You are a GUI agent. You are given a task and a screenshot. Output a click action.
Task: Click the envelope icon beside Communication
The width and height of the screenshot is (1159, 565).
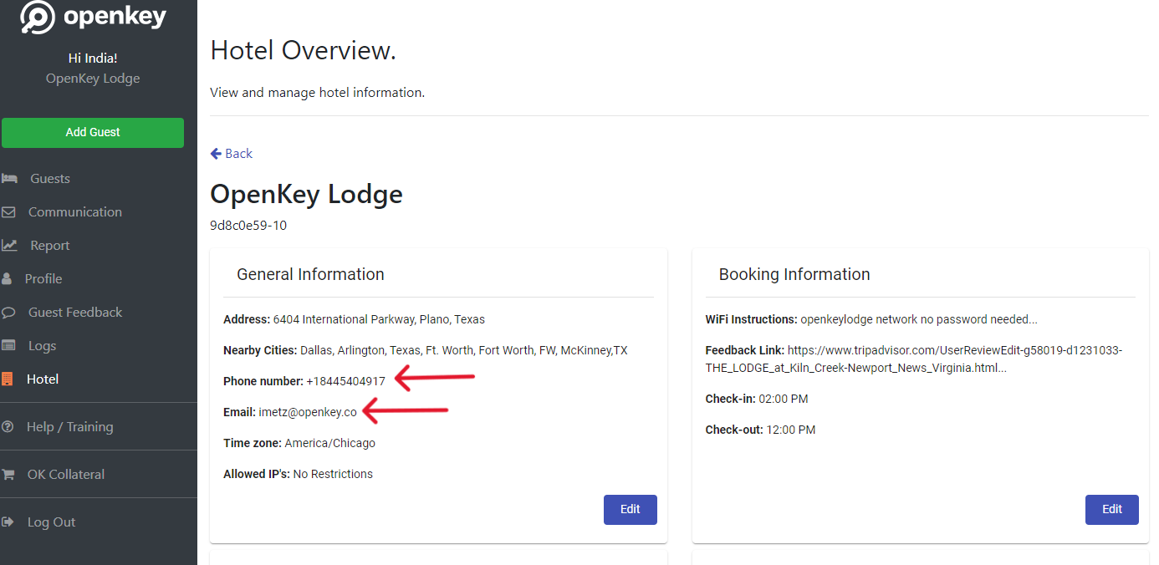click(x=8, y=212)
